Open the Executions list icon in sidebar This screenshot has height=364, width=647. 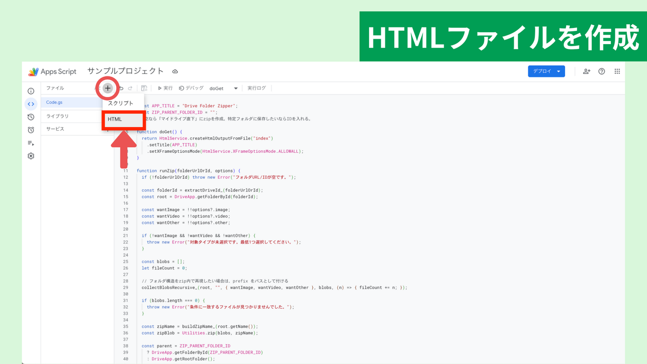31,143
